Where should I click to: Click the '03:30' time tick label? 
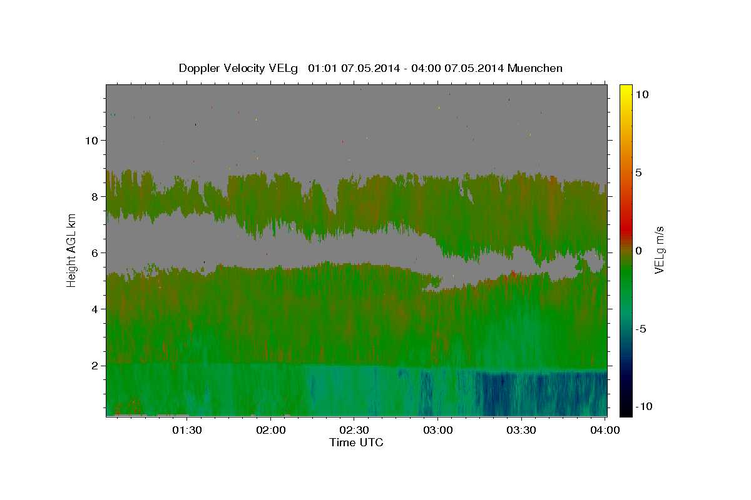(x=521, y=430)
